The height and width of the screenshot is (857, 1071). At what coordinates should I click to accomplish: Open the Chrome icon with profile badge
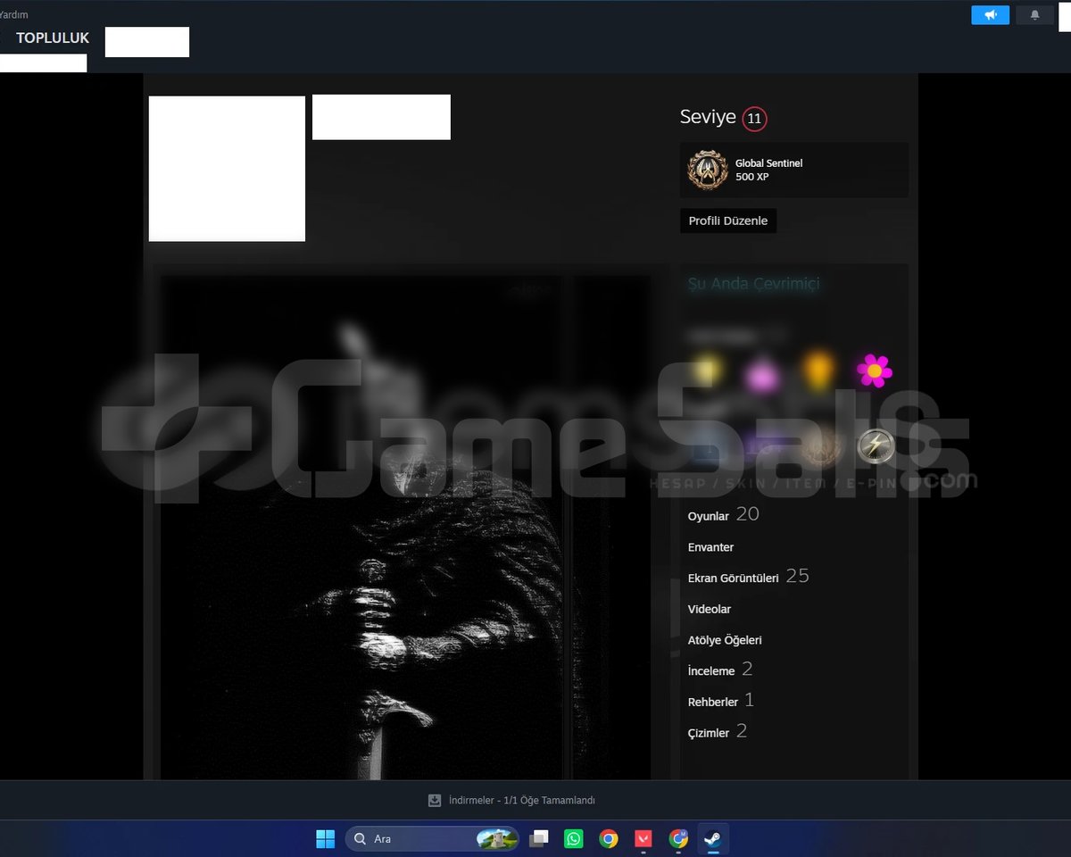(x=678, y=839)
